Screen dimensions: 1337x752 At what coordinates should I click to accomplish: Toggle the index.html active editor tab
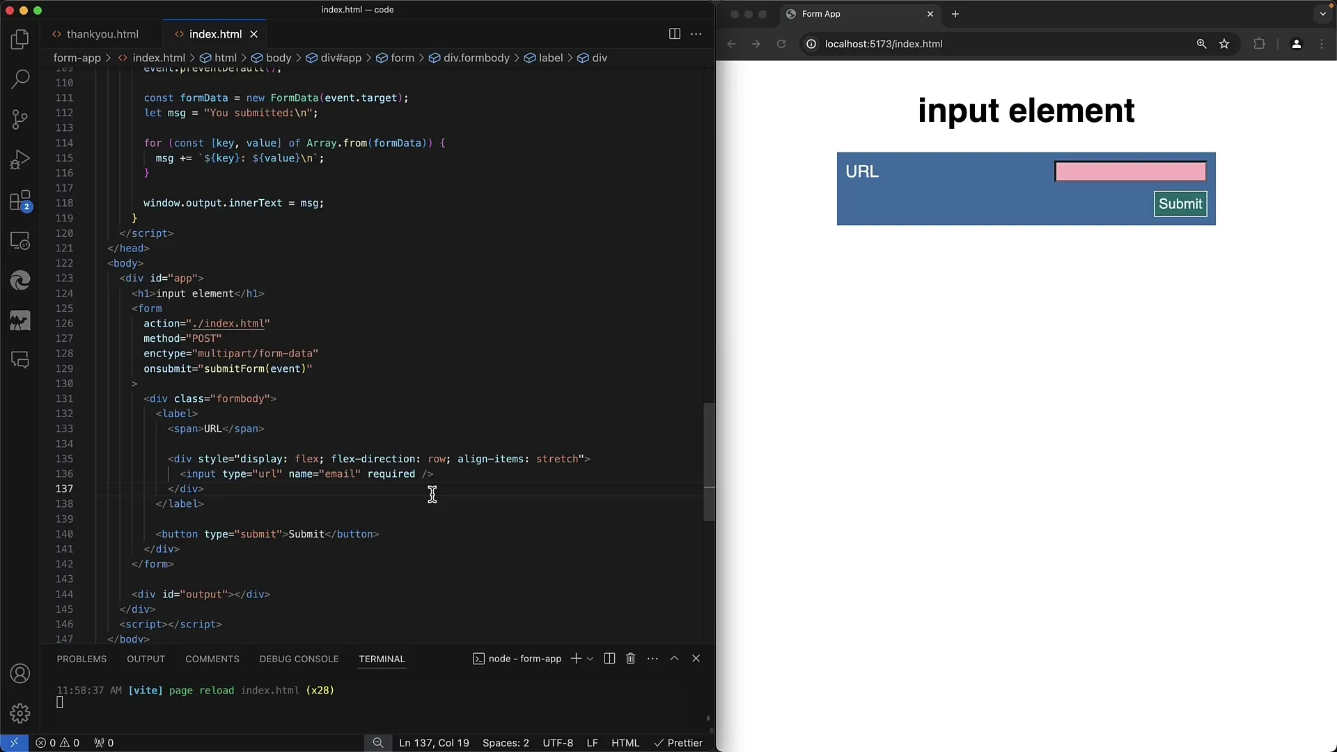tap(215, 34)
